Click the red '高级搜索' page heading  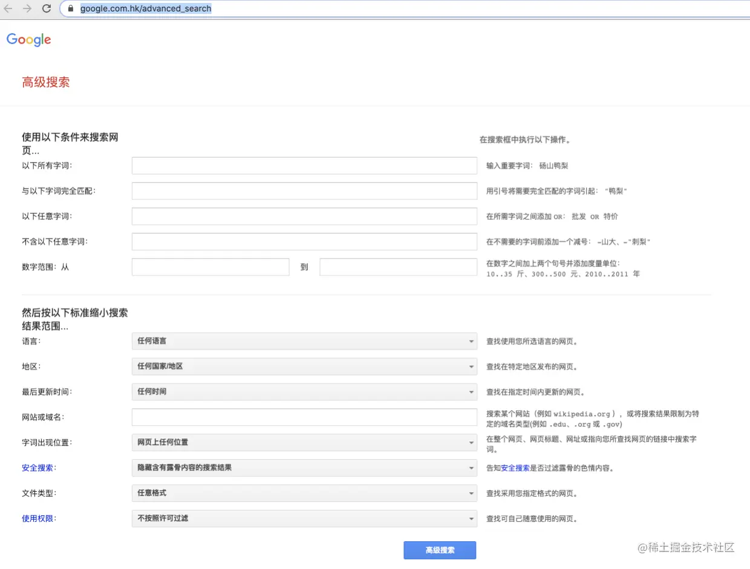point(46,82)
